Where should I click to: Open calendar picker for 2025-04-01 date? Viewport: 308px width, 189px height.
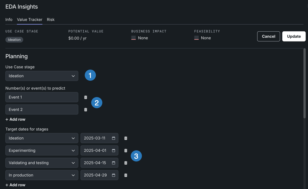[114, 151]
